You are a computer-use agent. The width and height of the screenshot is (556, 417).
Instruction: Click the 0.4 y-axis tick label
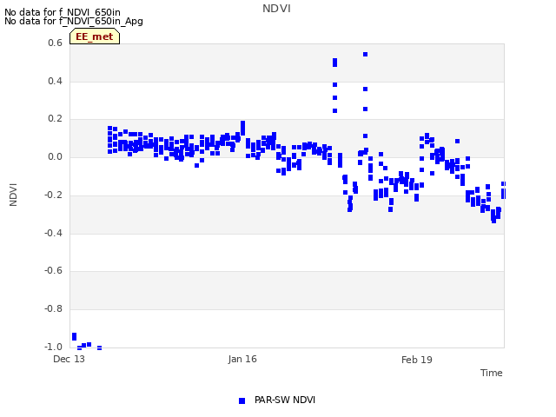[55, 81]
